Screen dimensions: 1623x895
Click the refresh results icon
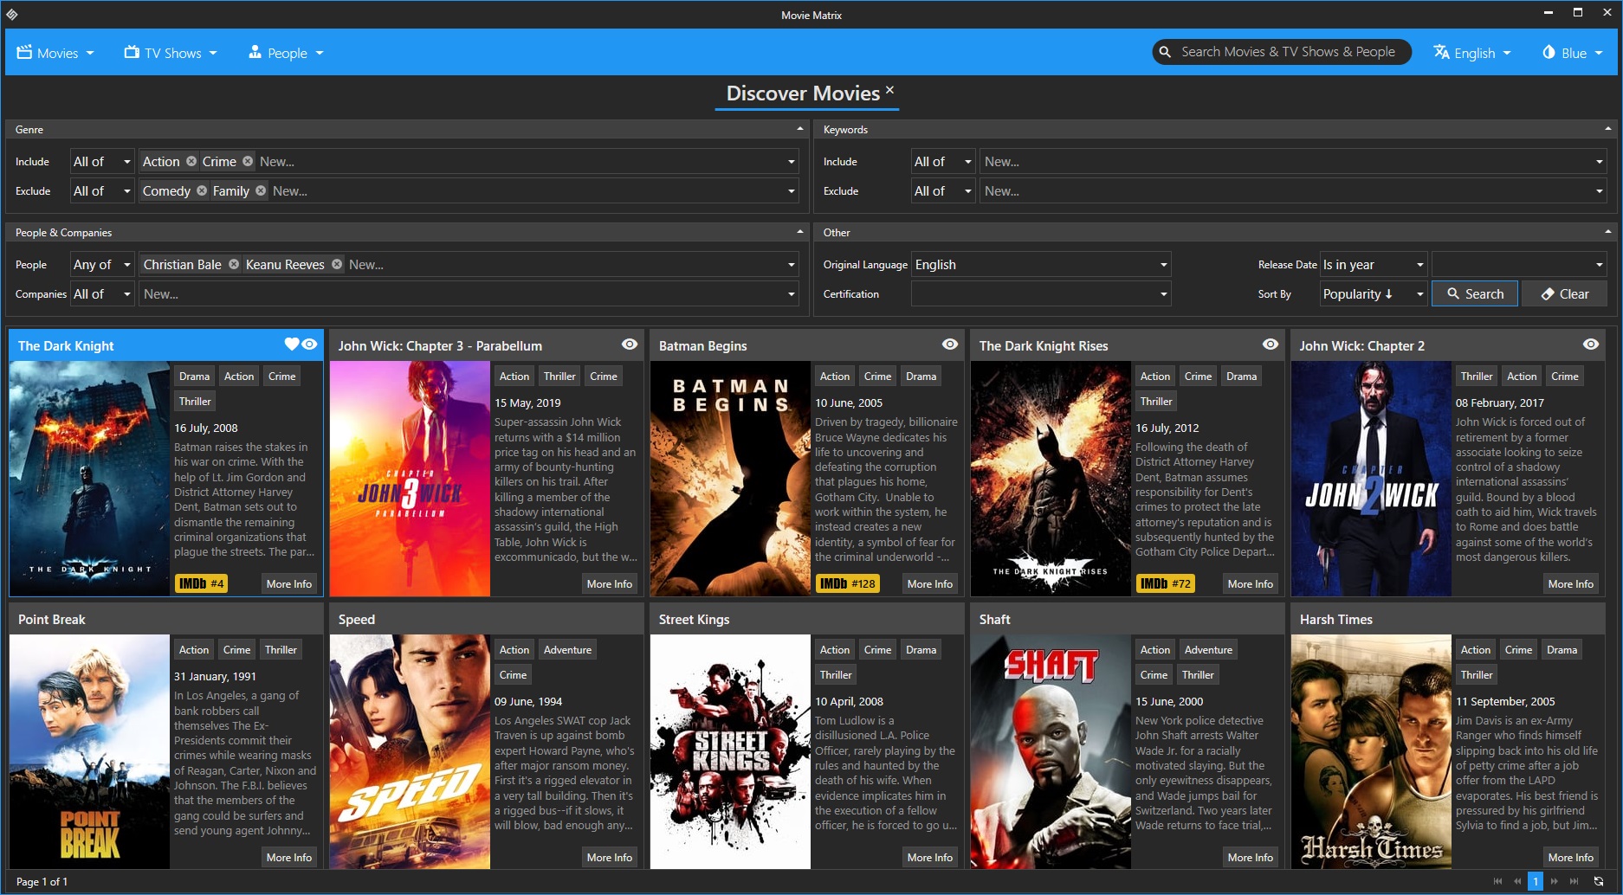click(1599, 881)
